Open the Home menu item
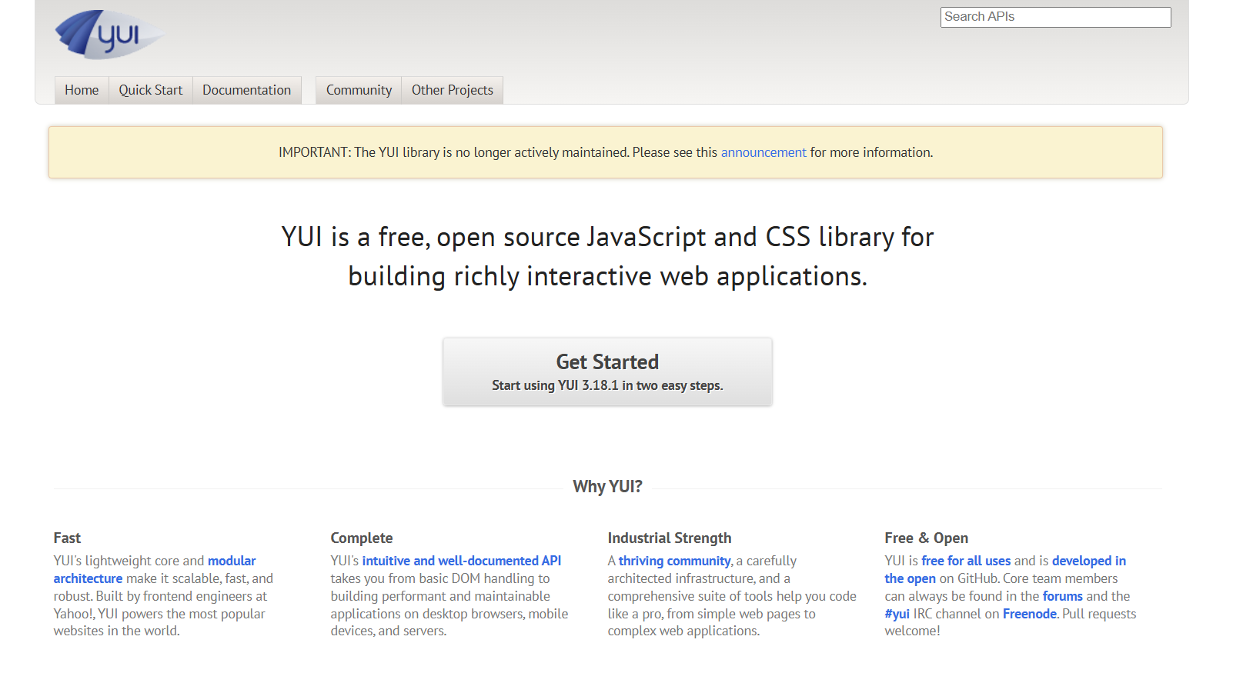Image resolution: width=1243 pixels, height=673 pixels. [82, 90]
